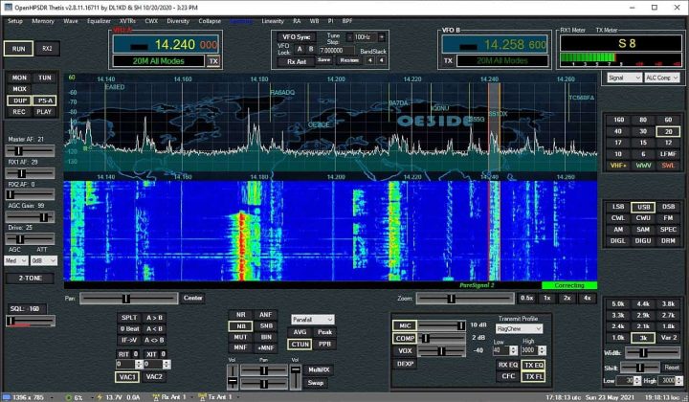The height and width of the screenshot is (402, 689).
Task: Click the VFO Sync button
Action: 299,36
